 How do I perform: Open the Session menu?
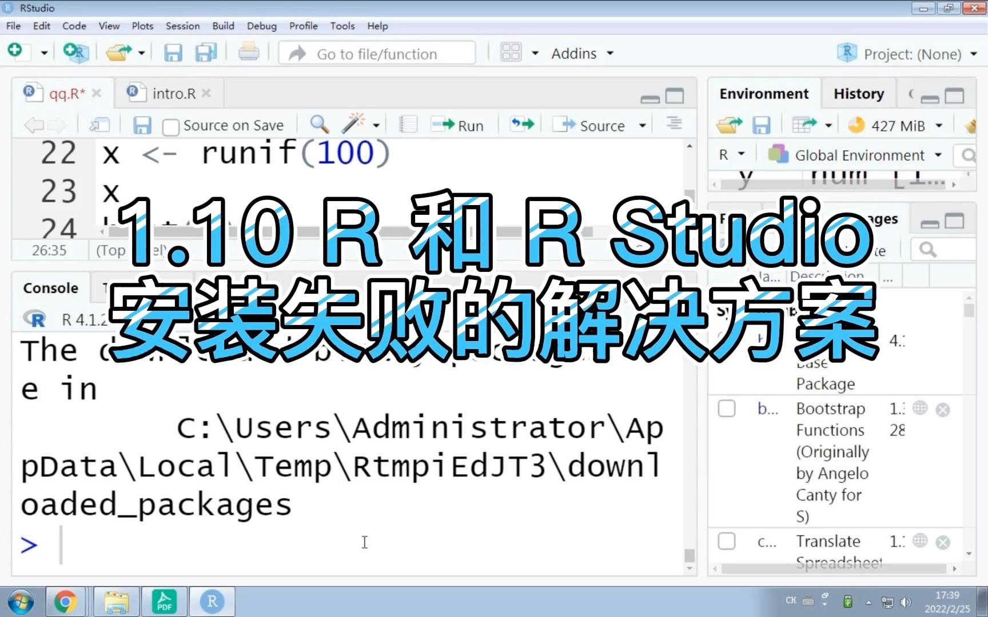[x=183, y=26]
